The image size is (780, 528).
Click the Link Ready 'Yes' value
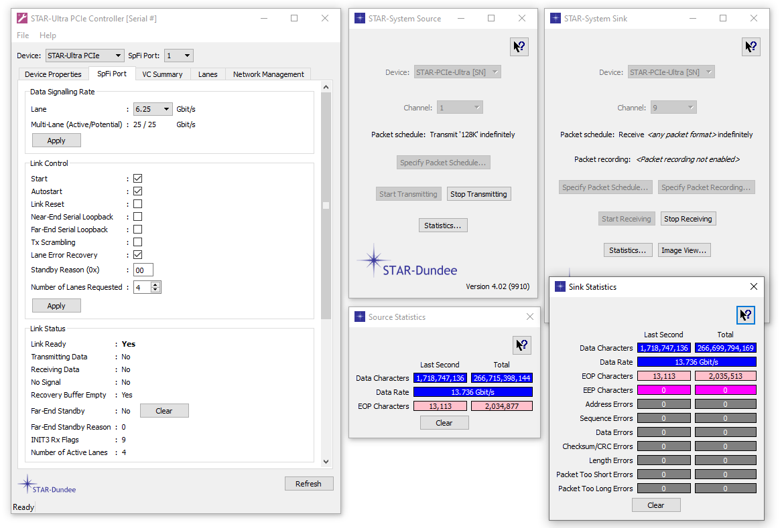pyautogui.click(x=129, y=344)
